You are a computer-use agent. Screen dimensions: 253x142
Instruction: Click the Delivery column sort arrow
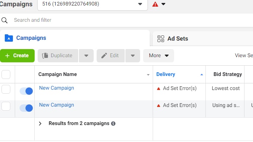click(x=201, y=75)
